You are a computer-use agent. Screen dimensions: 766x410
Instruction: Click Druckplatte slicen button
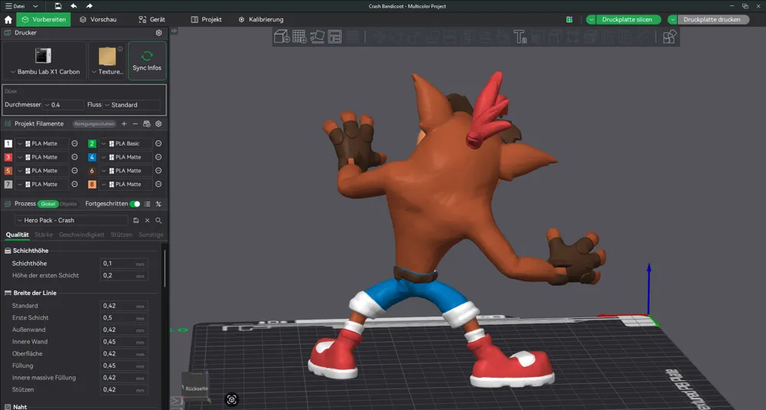(x=627, y=20)
